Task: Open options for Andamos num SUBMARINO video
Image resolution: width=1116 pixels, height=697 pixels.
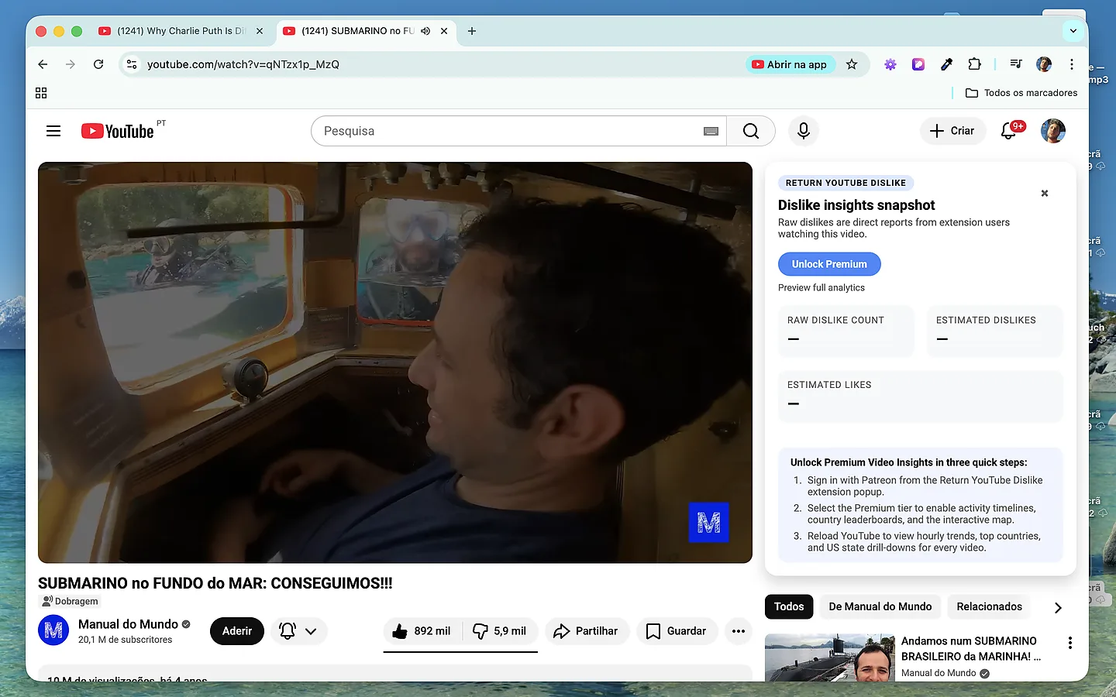Action: tap(1070, 643)
